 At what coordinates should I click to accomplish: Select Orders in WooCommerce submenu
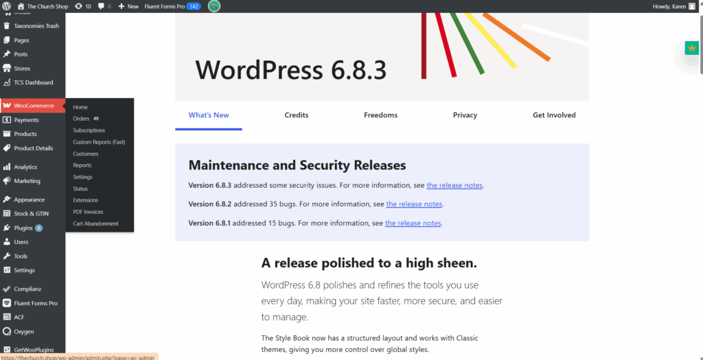[81, 119]
